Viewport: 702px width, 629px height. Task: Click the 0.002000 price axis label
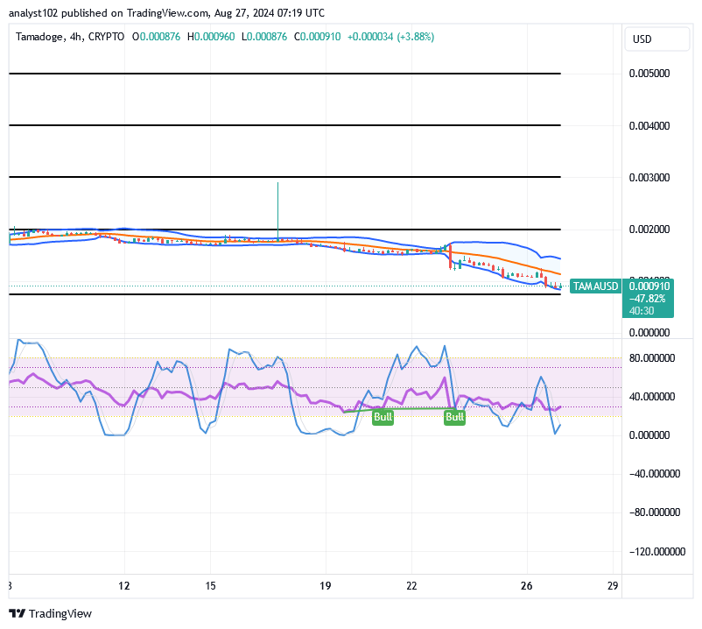click(x=649, y=230)
